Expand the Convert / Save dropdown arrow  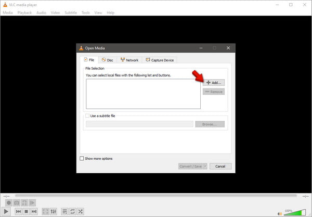205,166
